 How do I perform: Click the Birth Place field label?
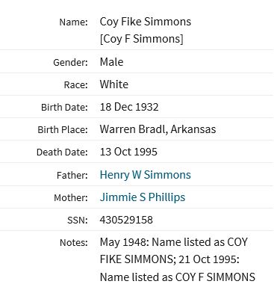pos(63,130)
